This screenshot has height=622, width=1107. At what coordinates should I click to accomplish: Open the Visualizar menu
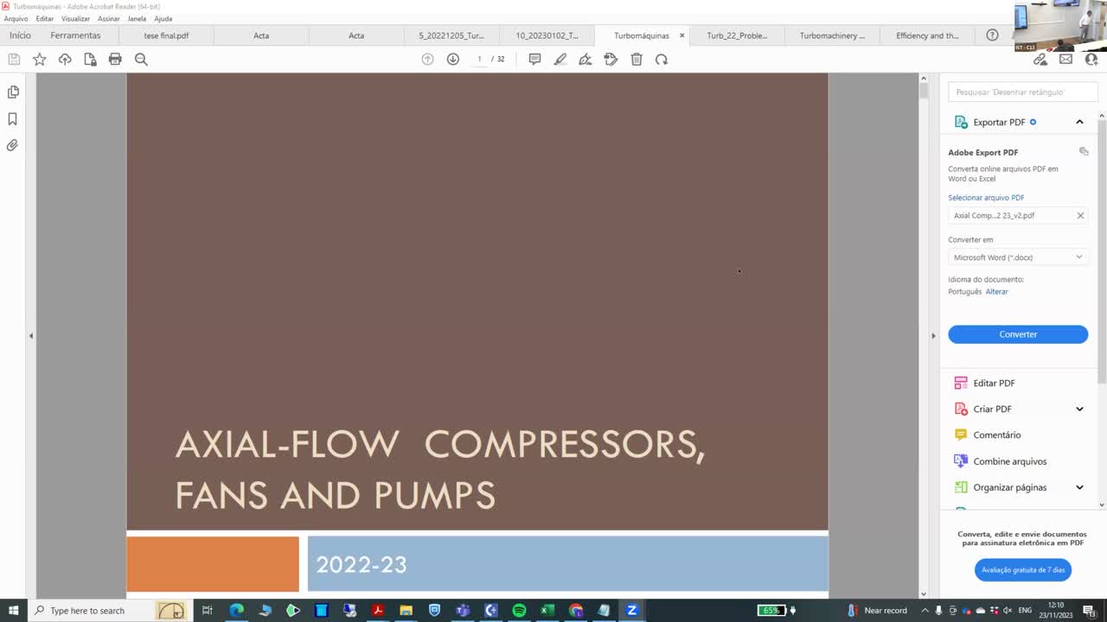pos(75,18)
